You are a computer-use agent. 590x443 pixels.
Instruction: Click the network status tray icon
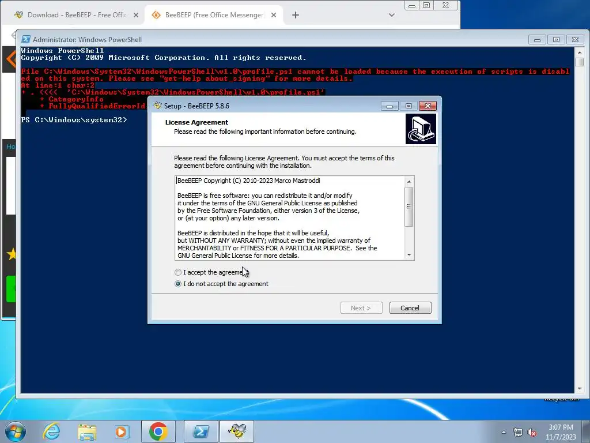tap(518, 432)
